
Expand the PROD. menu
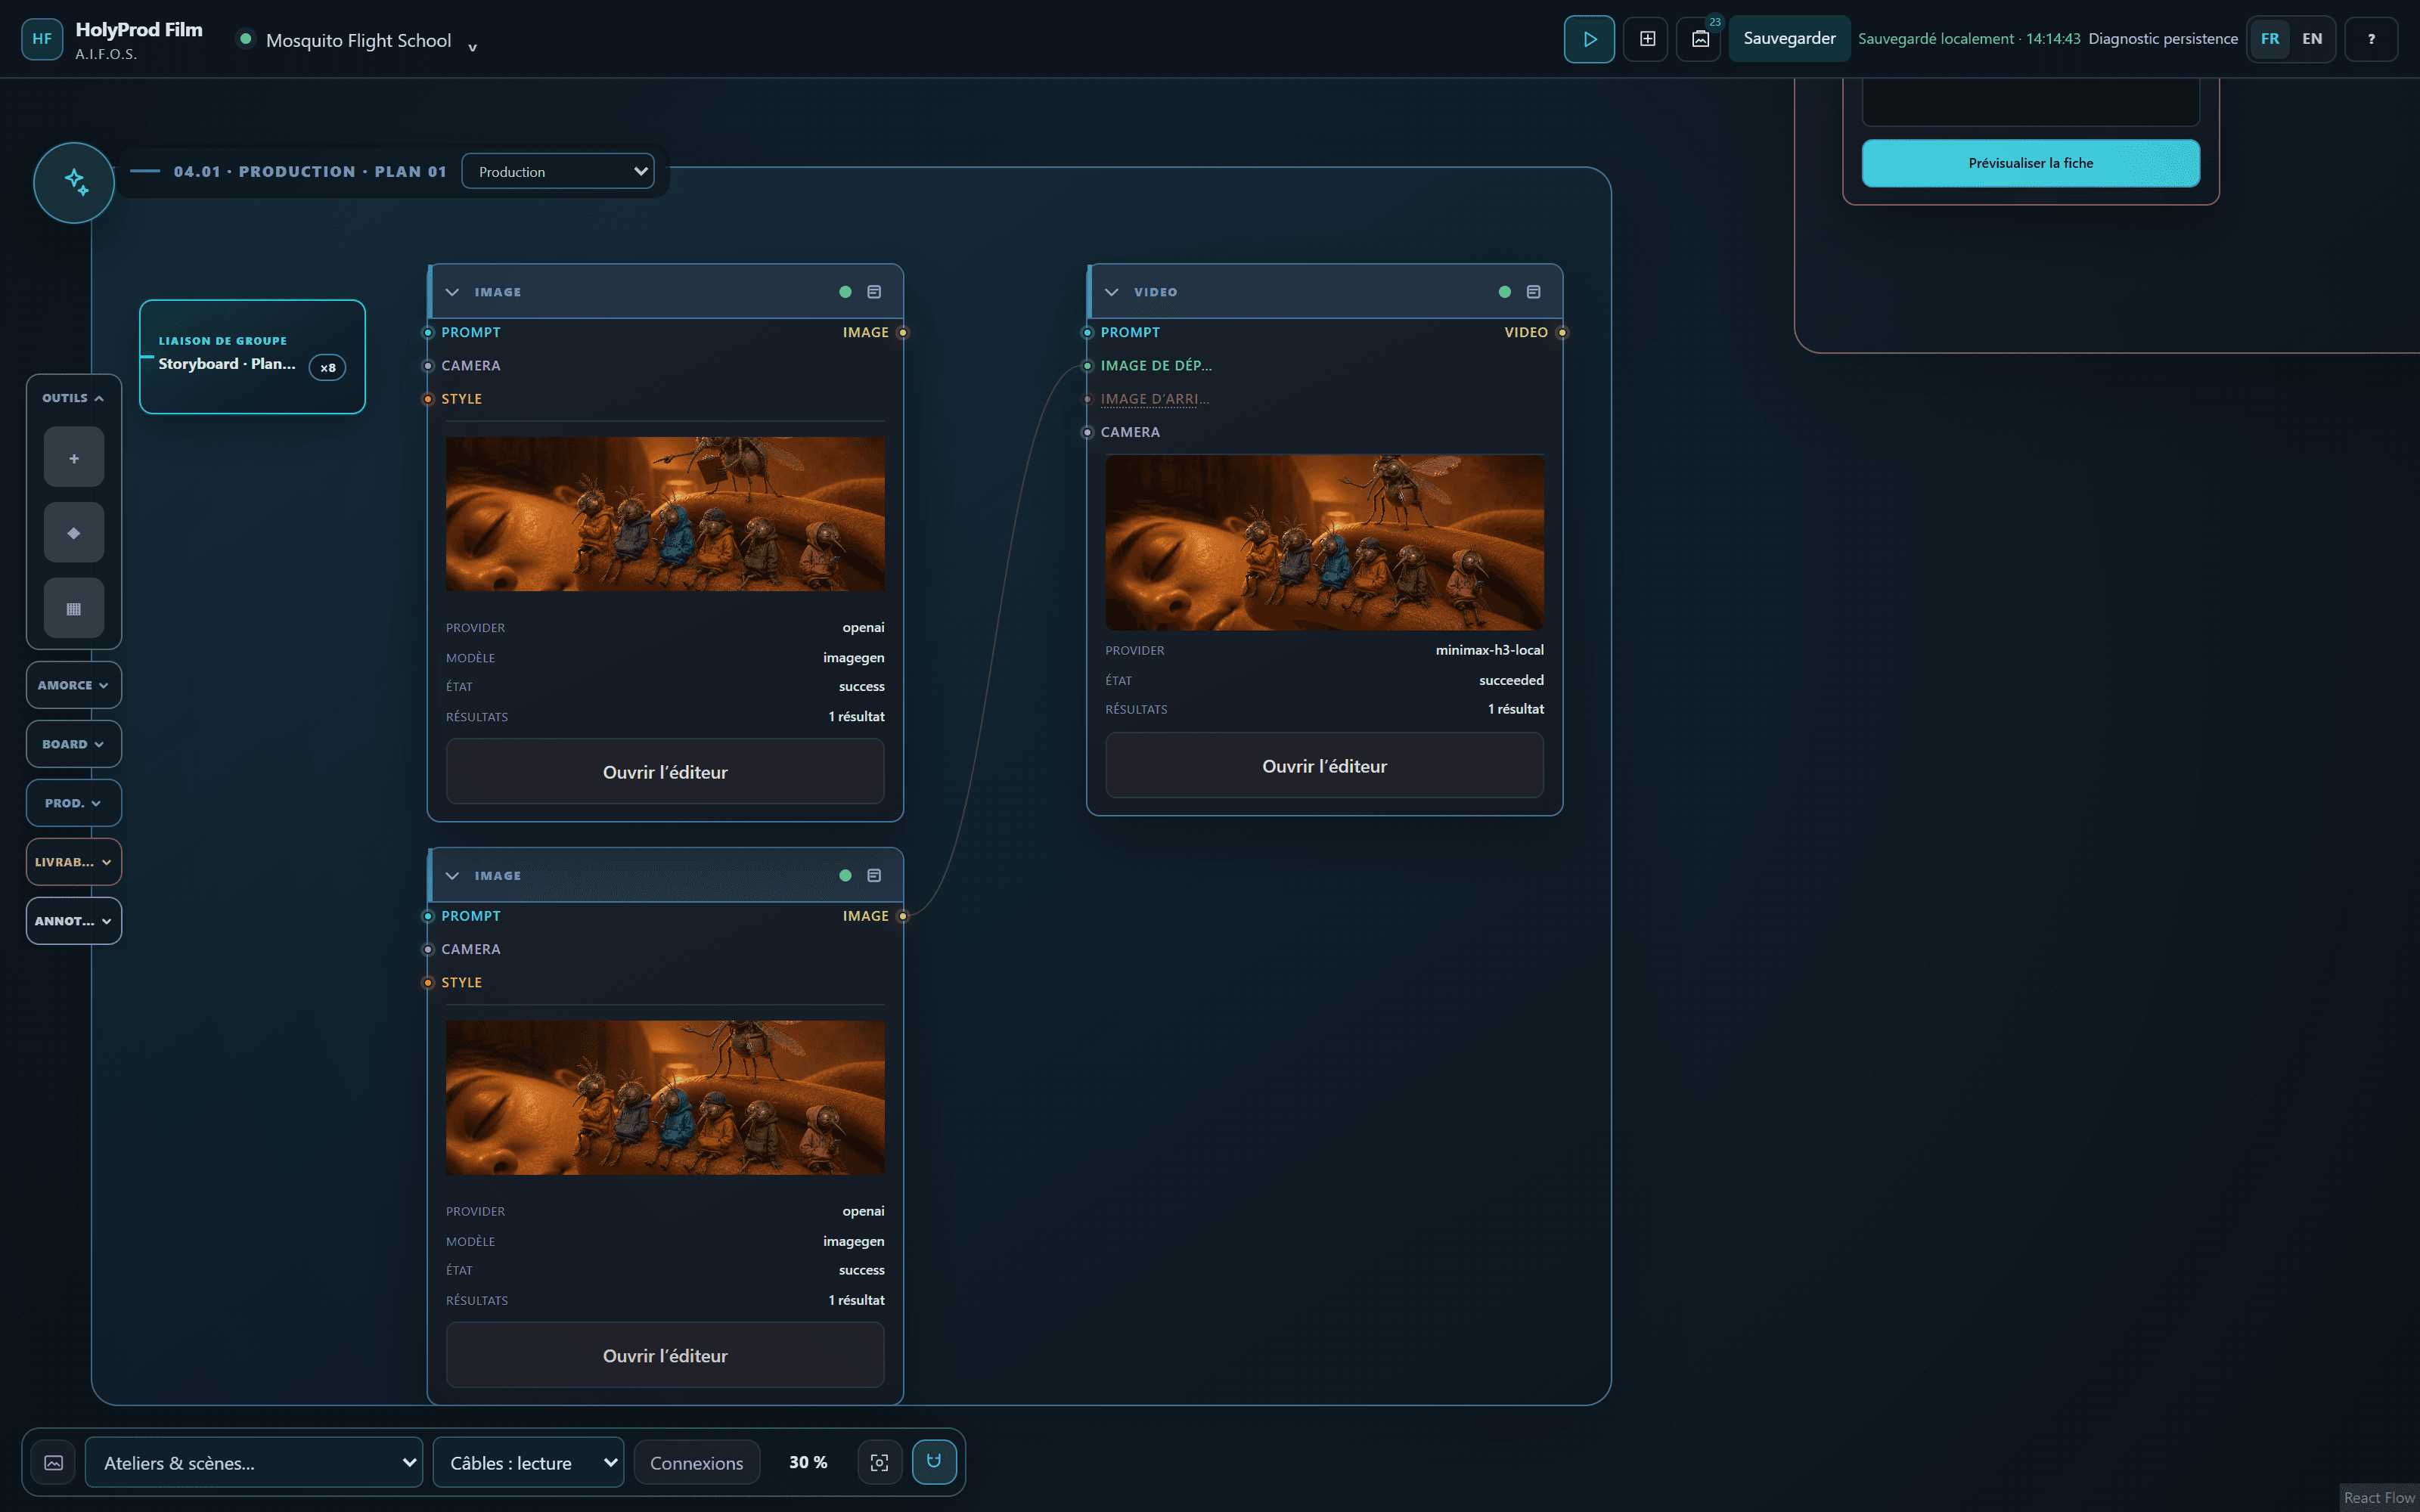click(73, 803)
